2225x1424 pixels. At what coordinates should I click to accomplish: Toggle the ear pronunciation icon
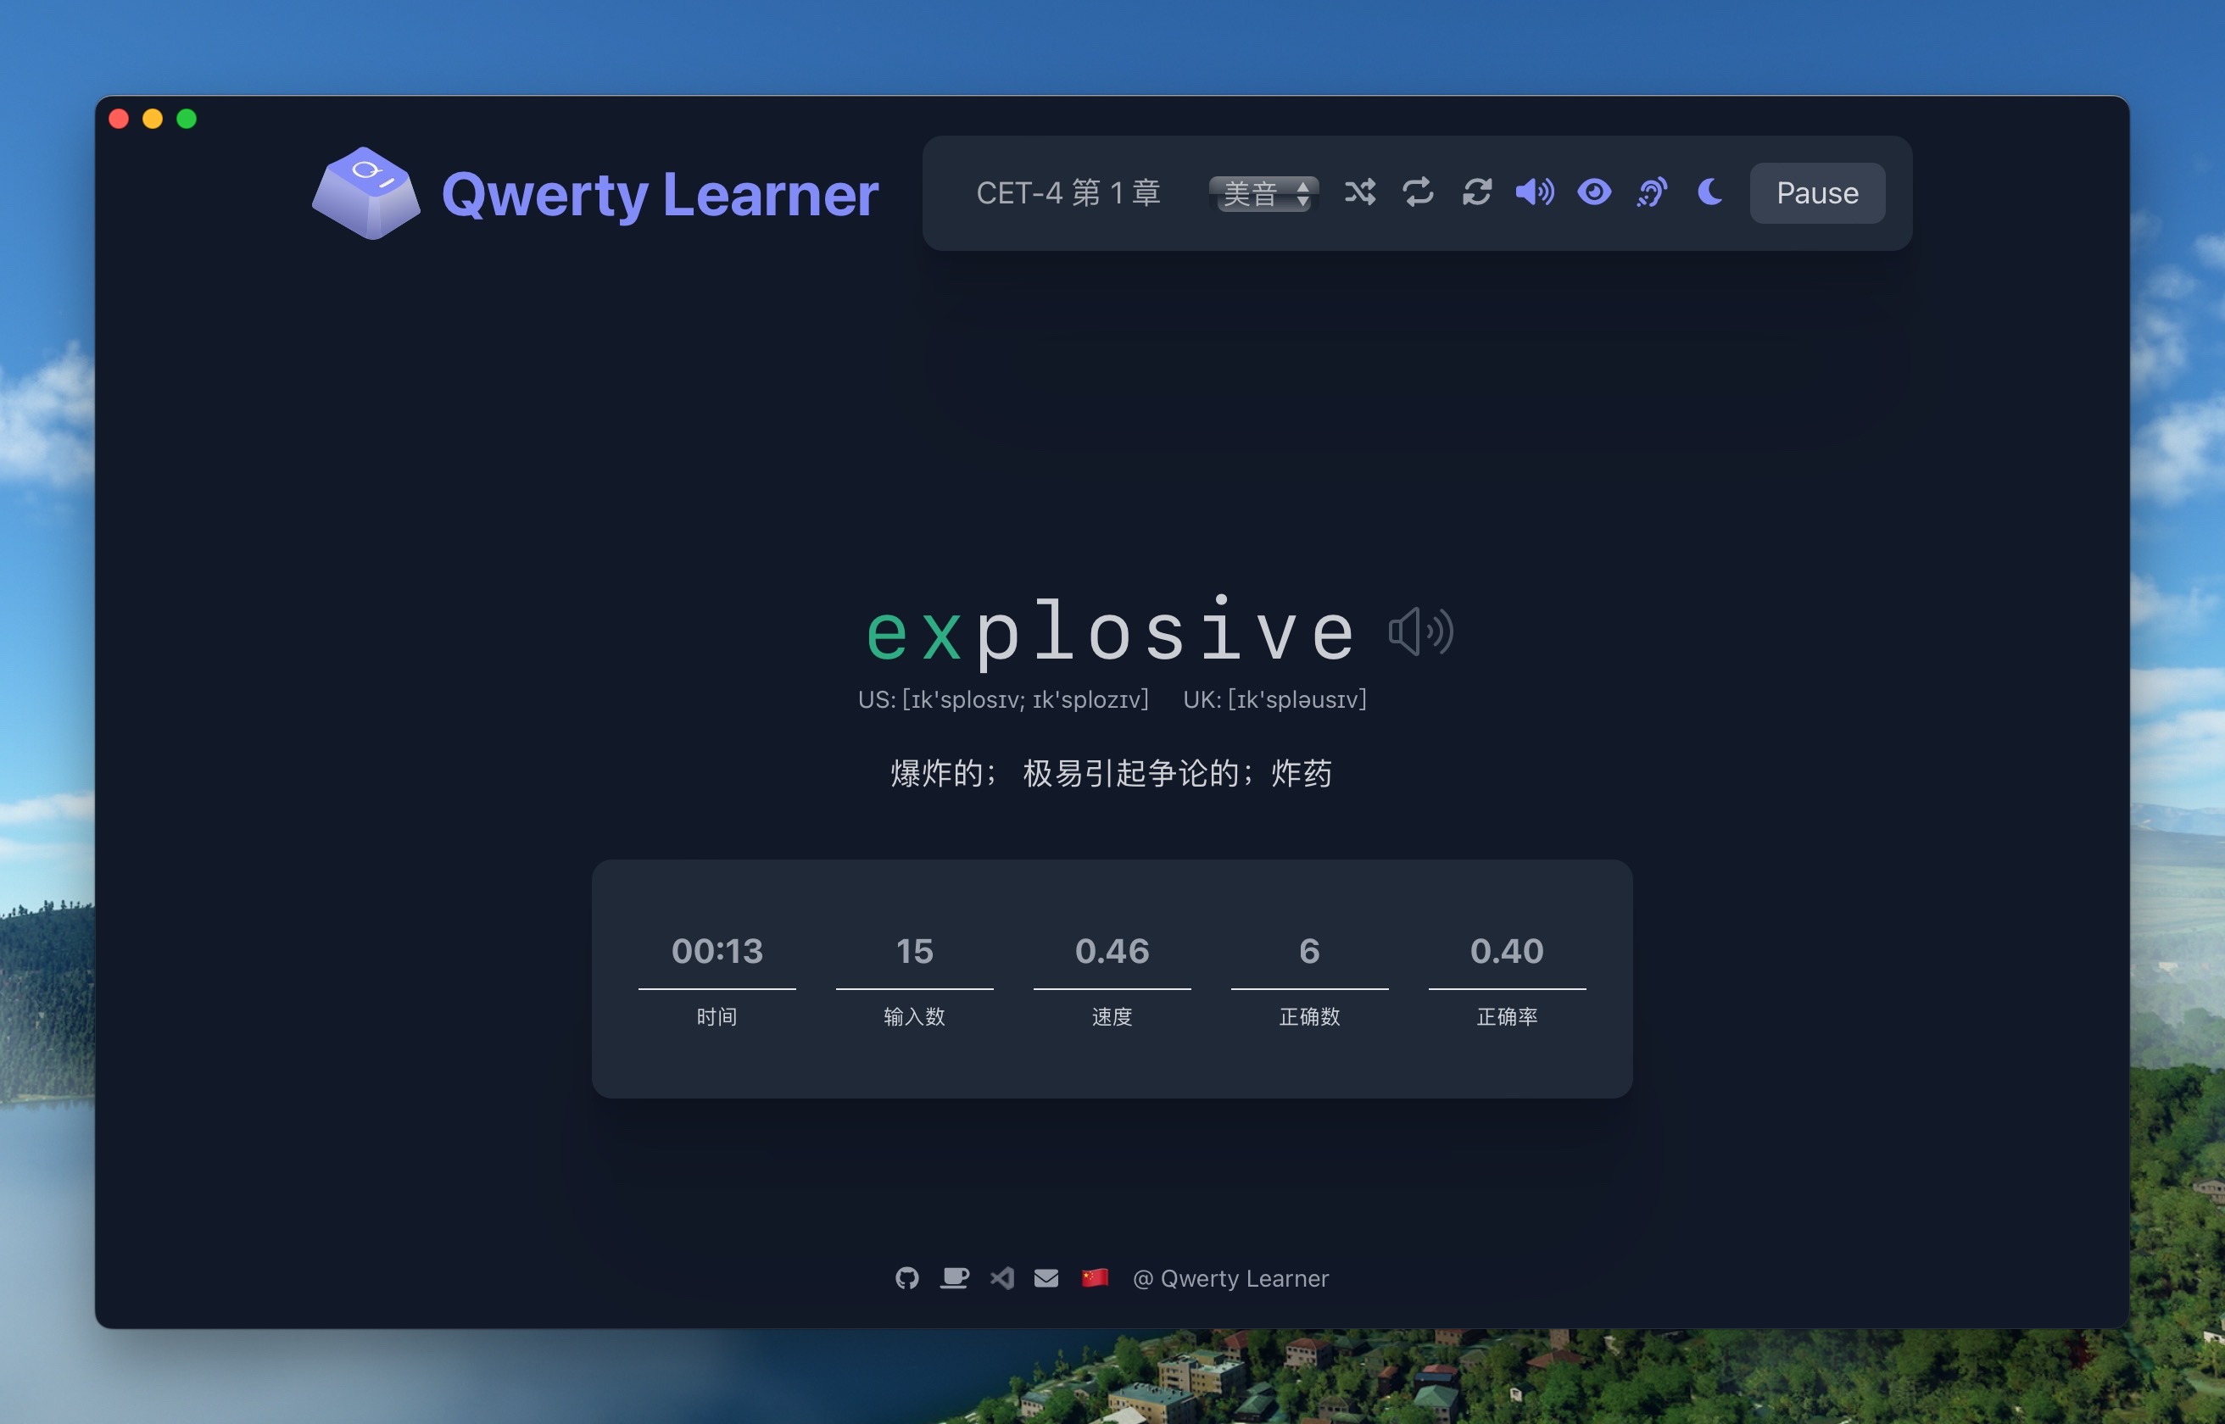(x=1652, y=192)
